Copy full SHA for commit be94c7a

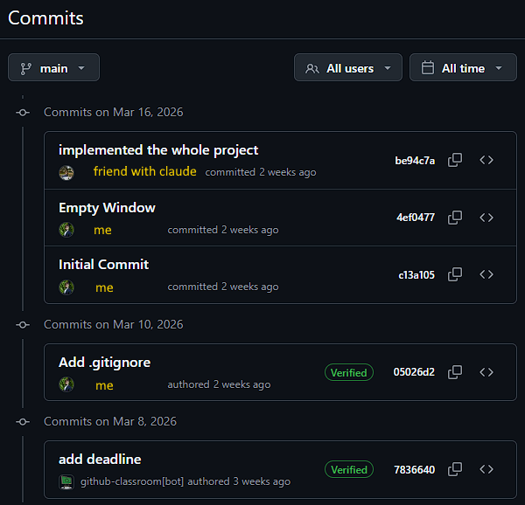[x=455, y=160]
